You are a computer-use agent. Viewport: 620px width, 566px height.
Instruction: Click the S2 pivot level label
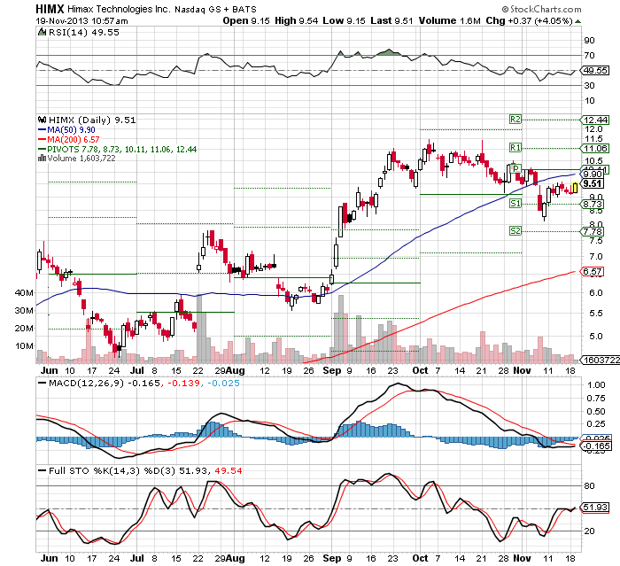point(515,231)
